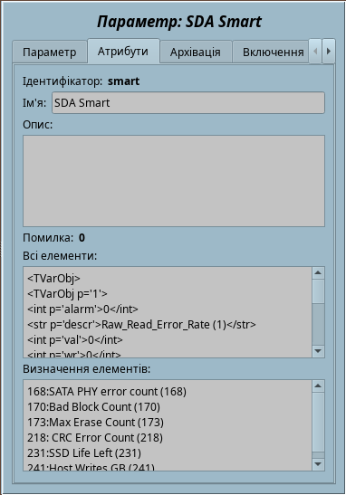Click the tab scroll left arrow

(x=315, y=52)
